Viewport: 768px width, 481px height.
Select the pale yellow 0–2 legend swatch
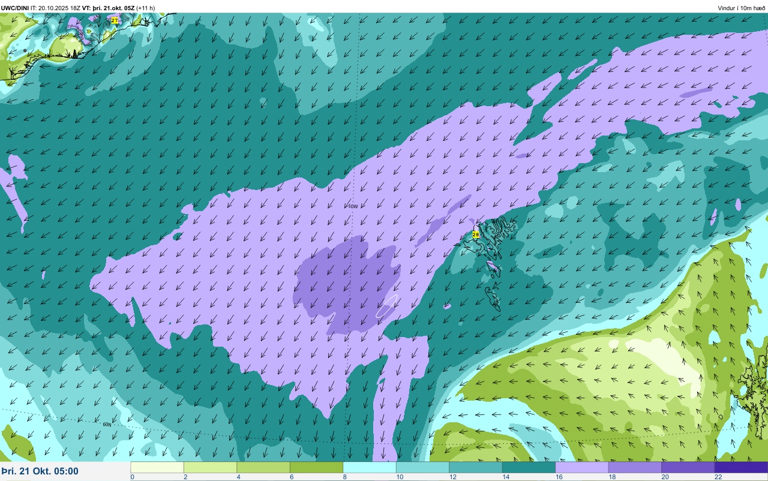coord(157,467)
